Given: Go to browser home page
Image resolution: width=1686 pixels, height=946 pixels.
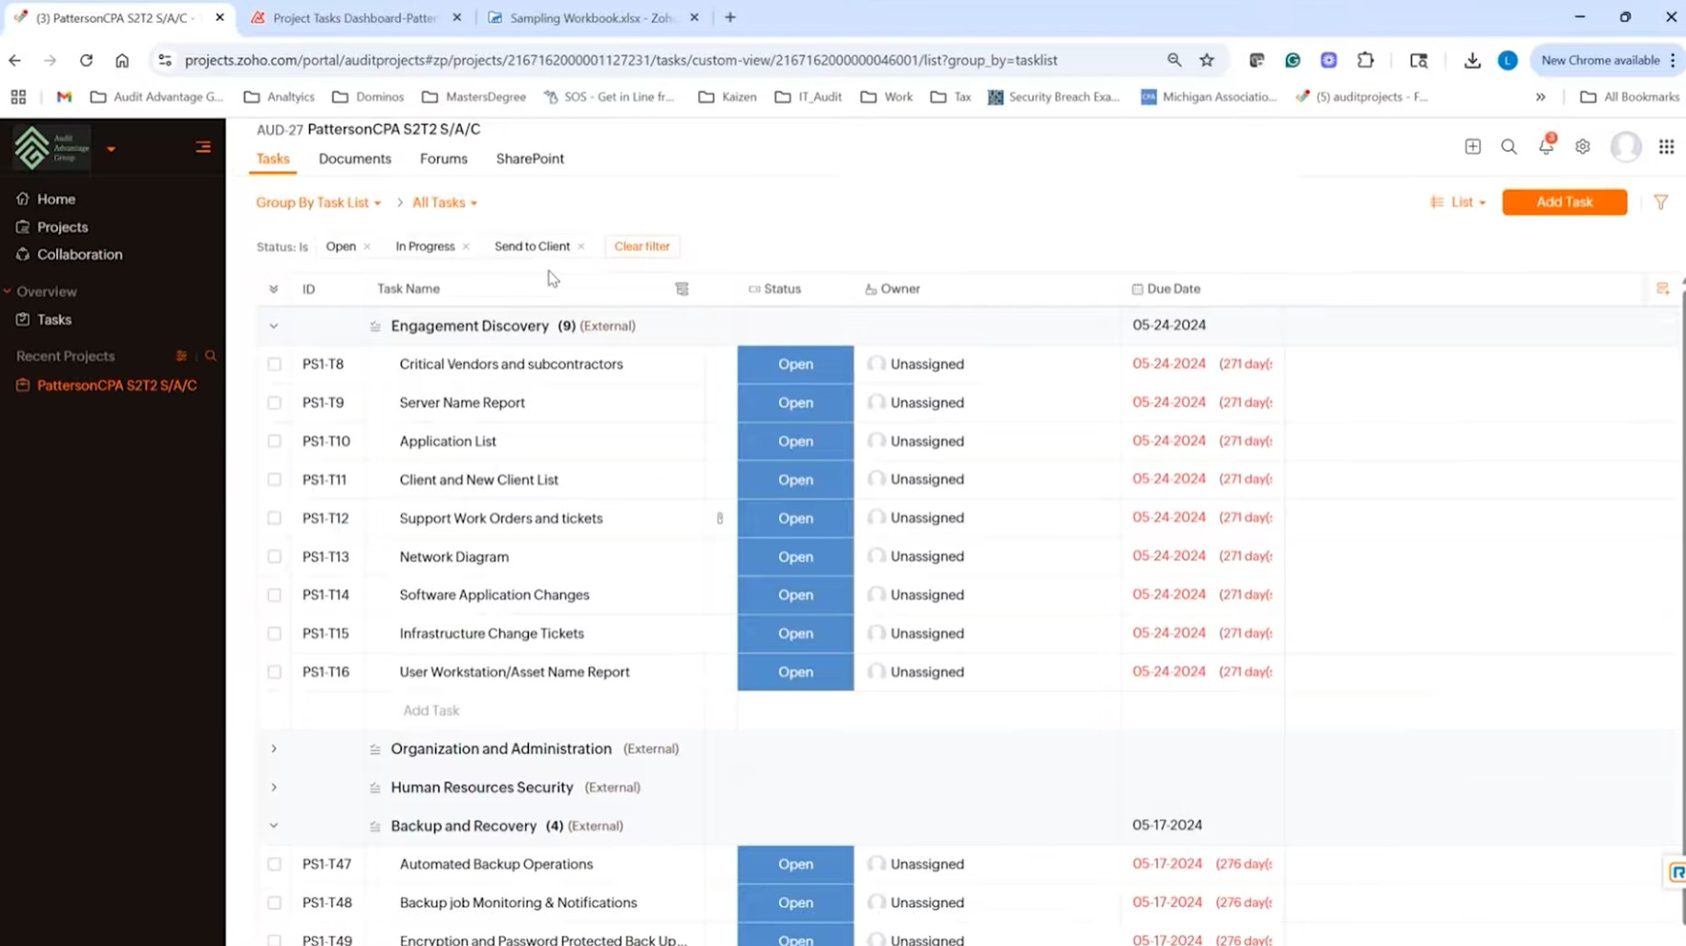Looking at the screenshot, I should click(121, 61).
